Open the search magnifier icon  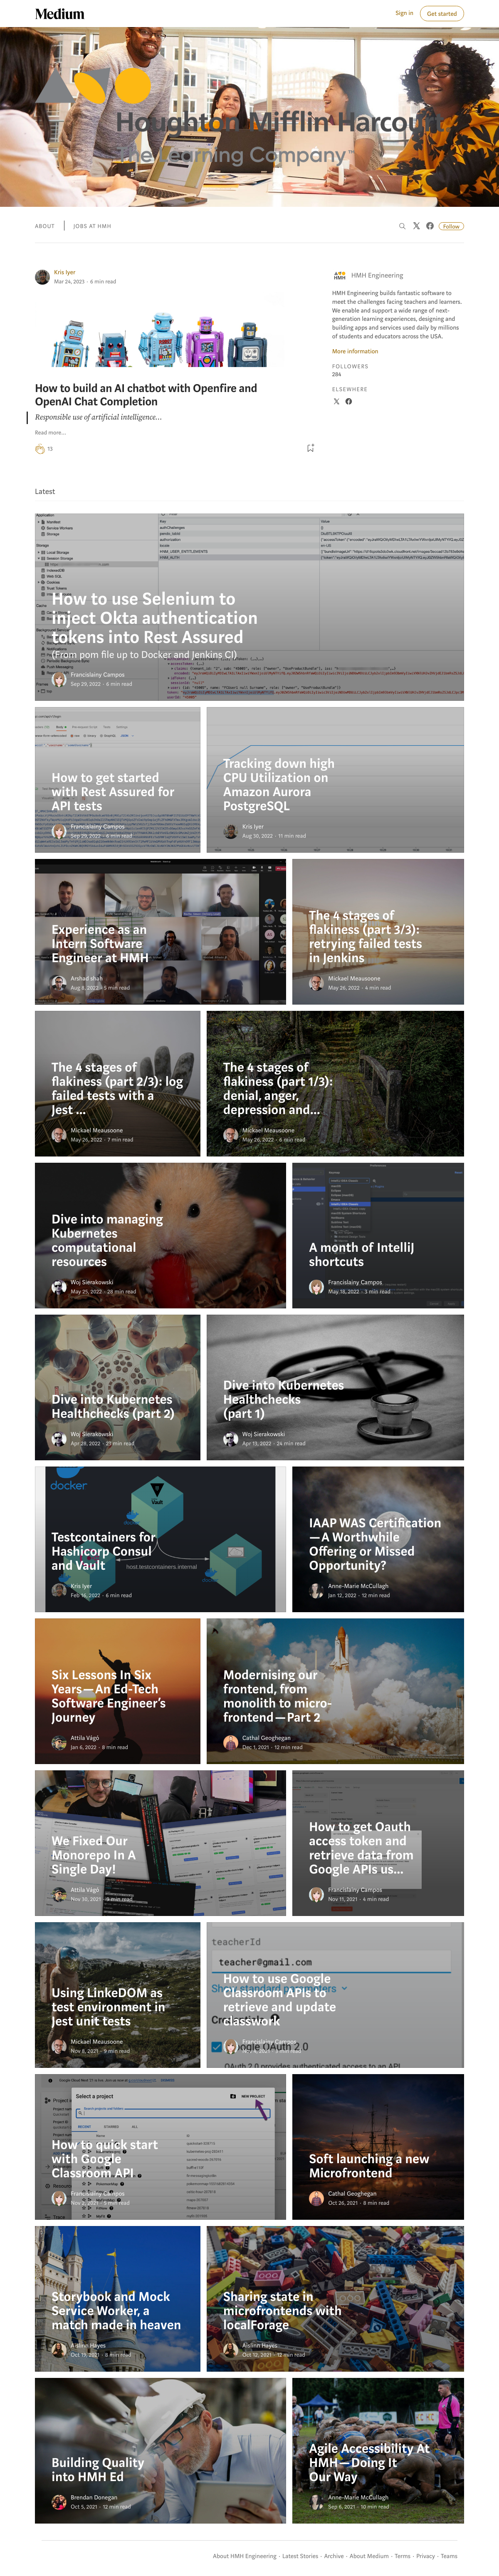pos(402,226)
